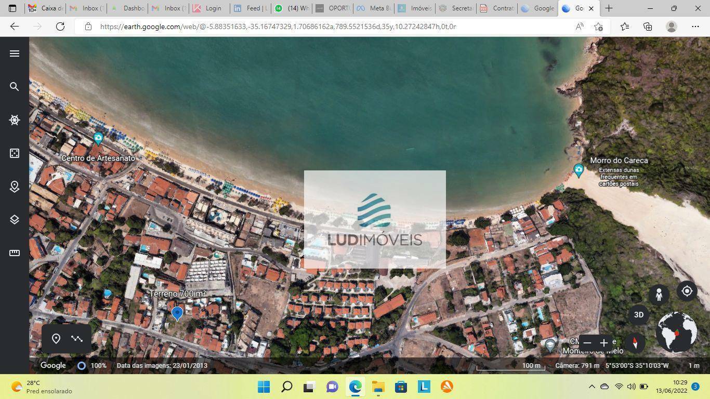Viewport: 710px width, 399px height.
Task: Open Voyager ship's wheel icon
Action: tap(15, 120)
